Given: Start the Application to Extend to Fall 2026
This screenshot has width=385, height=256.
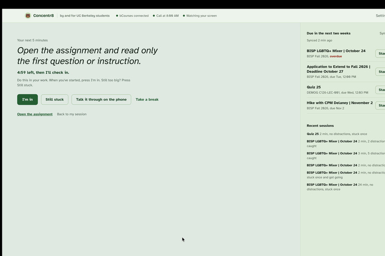Looking at the screenshot, I should 380,72.
